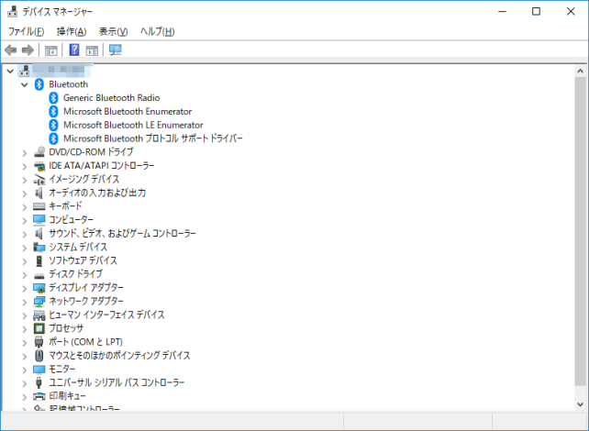The height and width of the screenshot is (431, 589).
Task: Collapse the root computer node
Action: [10, 71]
